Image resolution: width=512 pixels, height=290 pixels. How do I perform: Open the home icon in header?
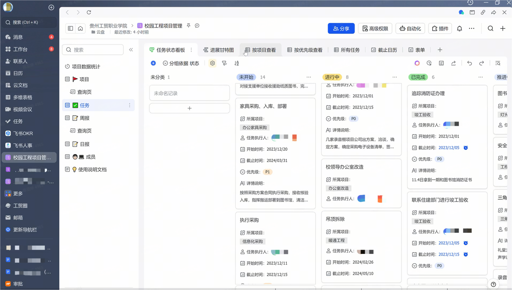point(80,28)
